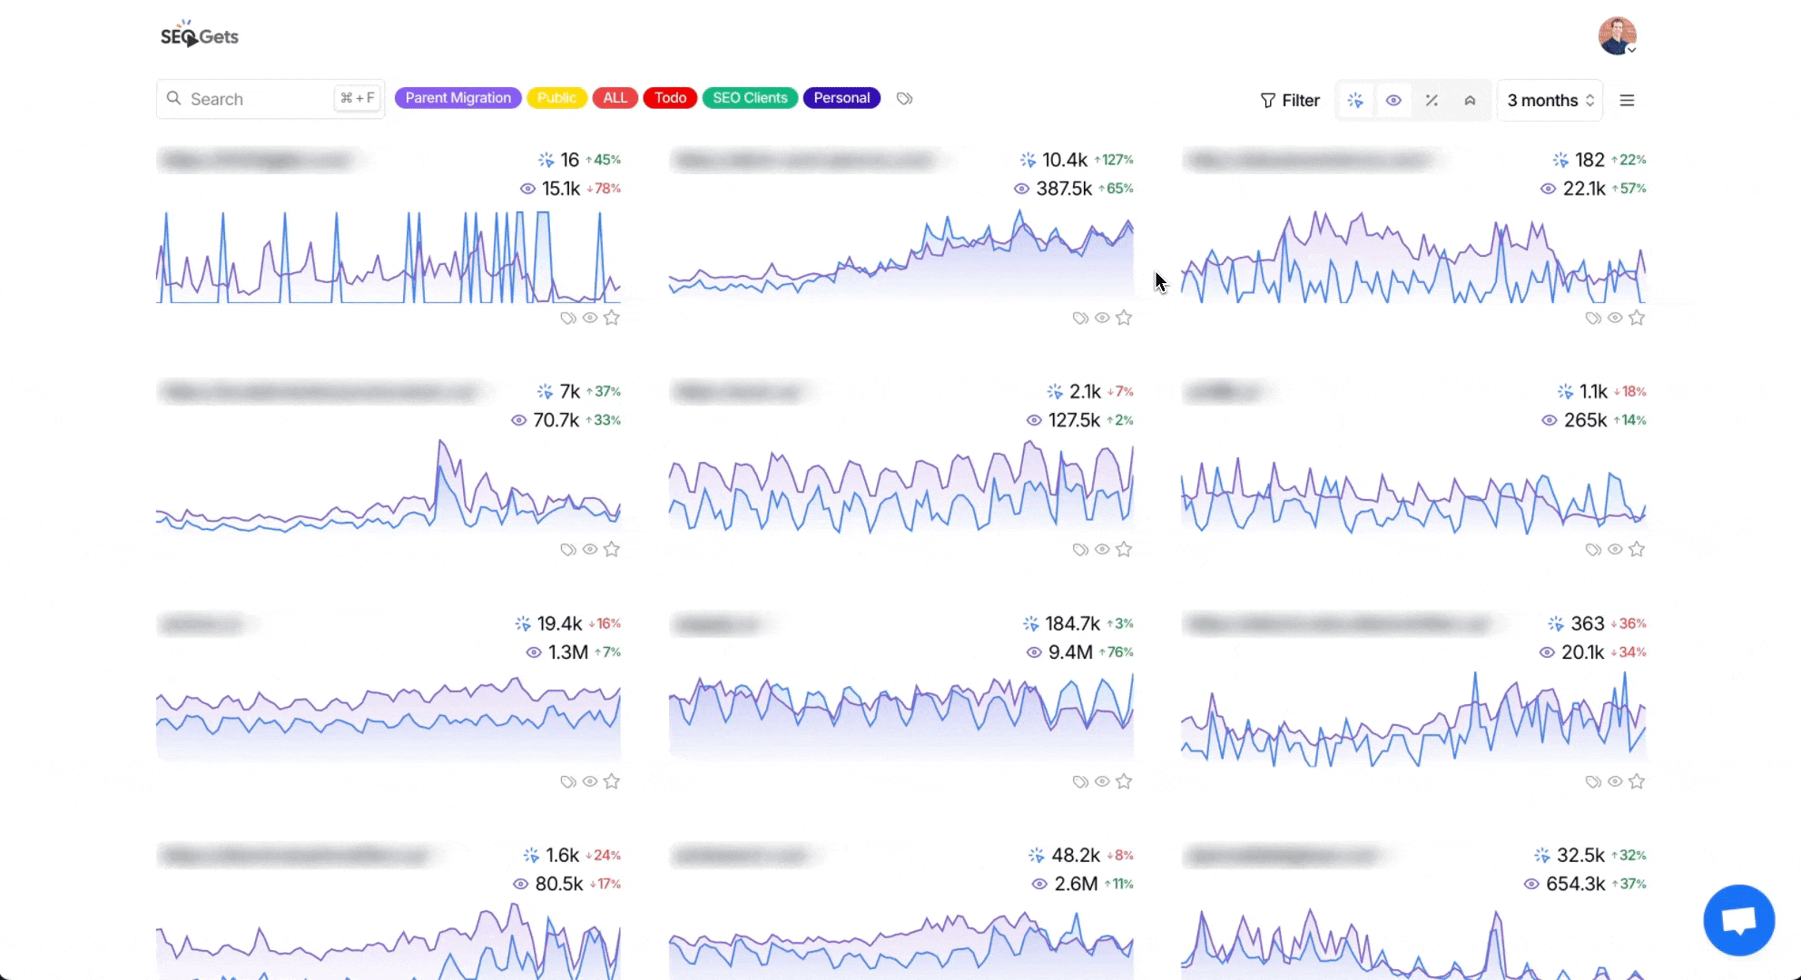Toggle the impressions eye metric in toolbar
The image size is (1801, 980).
[x=1393, y=101]
